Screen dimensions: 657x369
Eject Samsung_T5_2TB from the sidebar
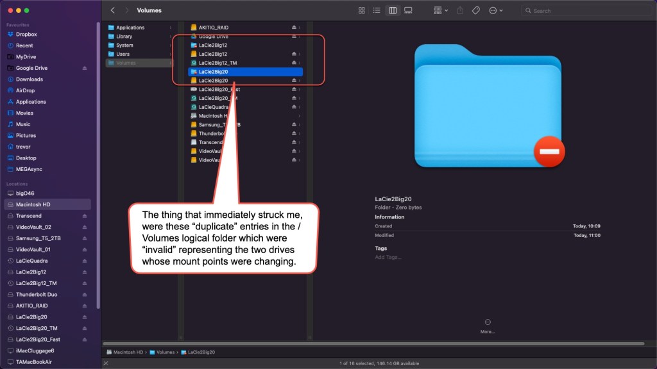(x=85, y=238)
